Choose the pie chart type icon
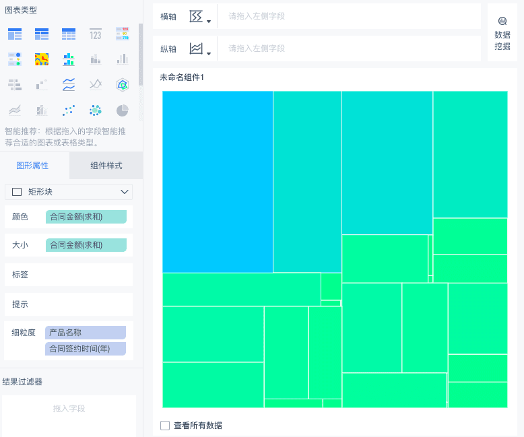 click(123, 110)
